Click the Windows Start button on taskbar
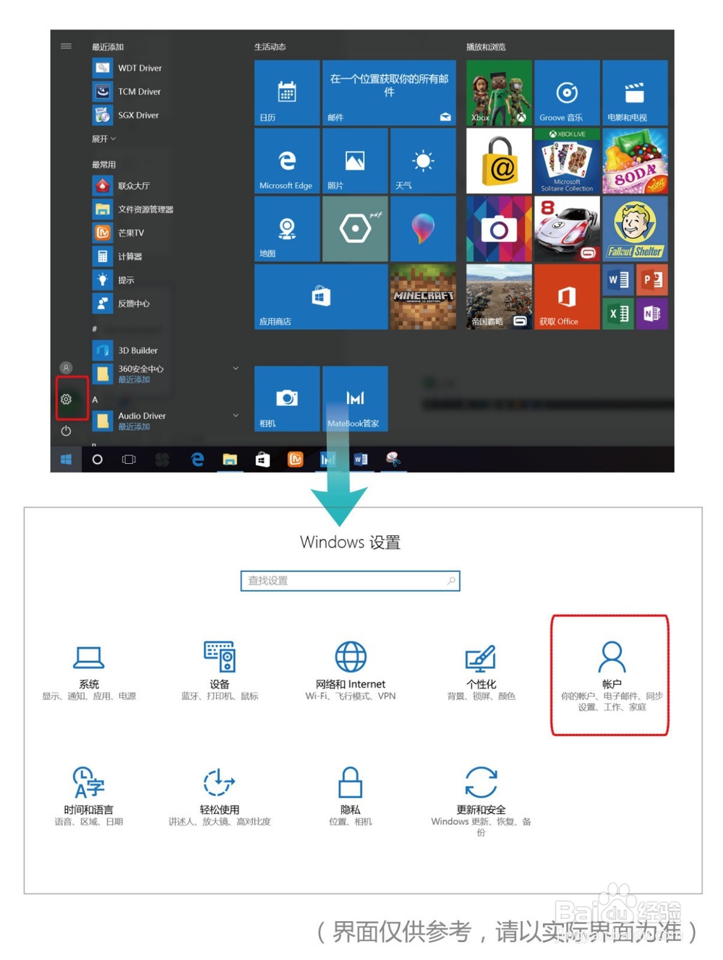Viewport: 723px width, 960px height. (x=66, y=459)
